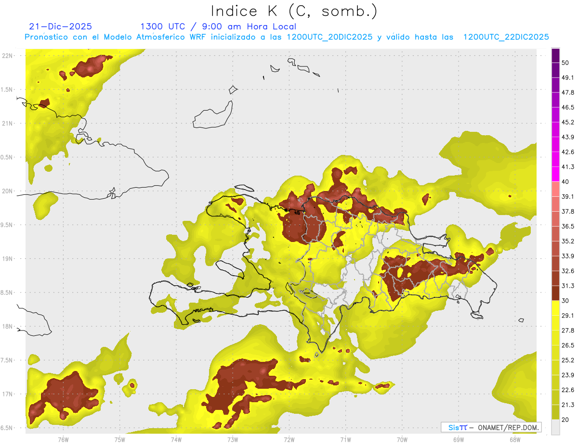The width and height of the screenshot is (578, 446).
Task: Click the colorbar label "32.6"
Action: [x=568, y=271]
